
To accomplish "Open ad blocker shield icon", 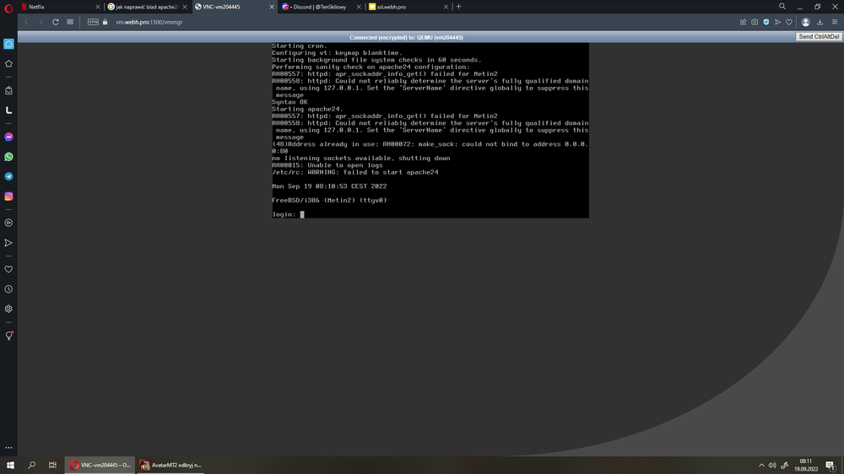I will [x=766, y=22].
